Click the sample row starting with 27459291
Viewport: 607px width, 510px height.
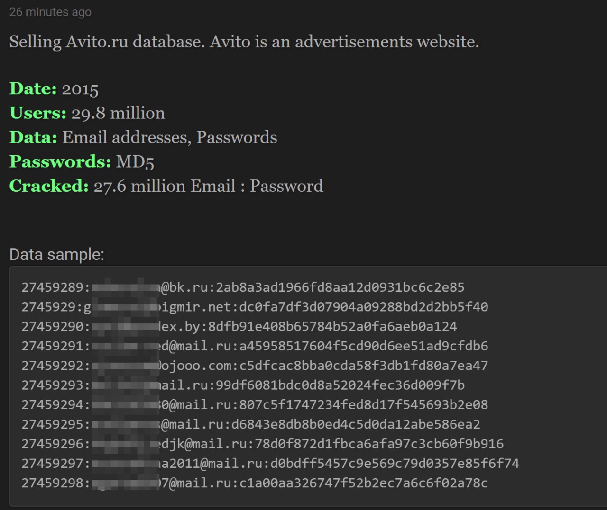click(255, 346)
